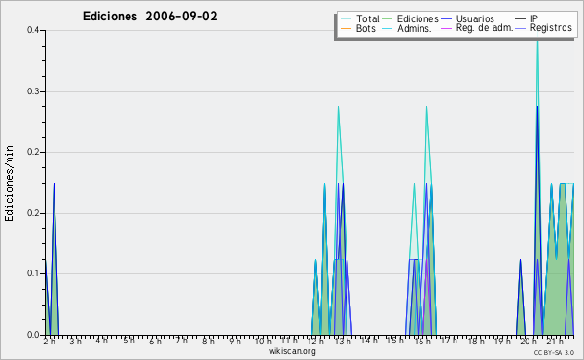Image resolution: width=584 pixels, height=360 pixels.
Task: Click the 21 h x-axis label
Action: [x=556, y=342]
